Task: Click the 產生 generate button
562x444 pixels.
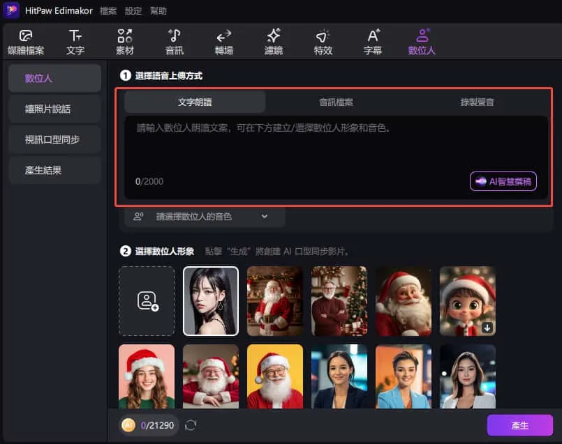Action: point(519,424)
